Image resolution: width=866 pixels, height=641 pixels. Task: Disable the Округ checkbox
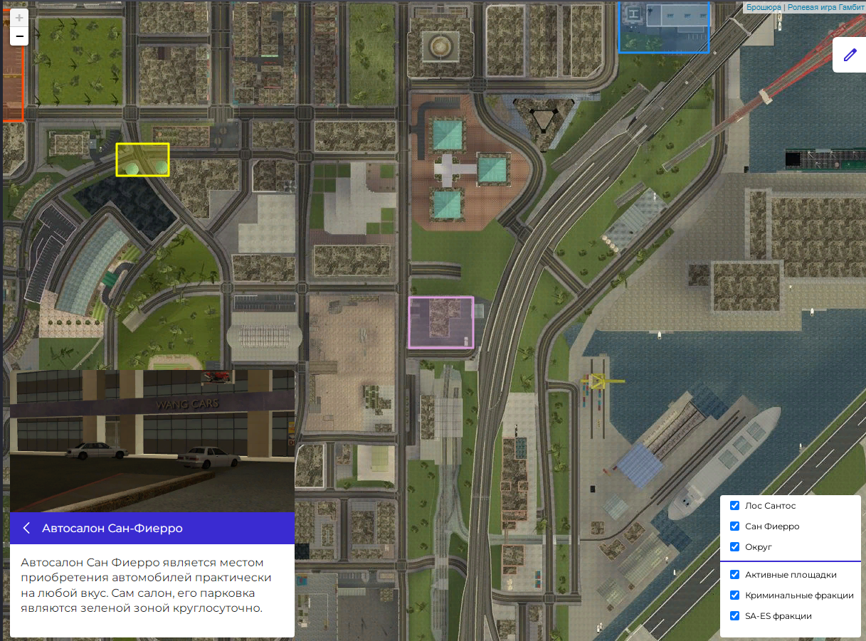click(x=735, y=547)
